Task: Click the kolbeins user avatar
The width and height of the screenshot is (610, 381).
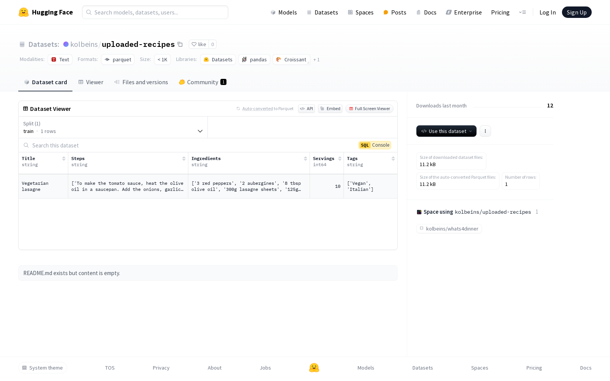Action: 66,44
